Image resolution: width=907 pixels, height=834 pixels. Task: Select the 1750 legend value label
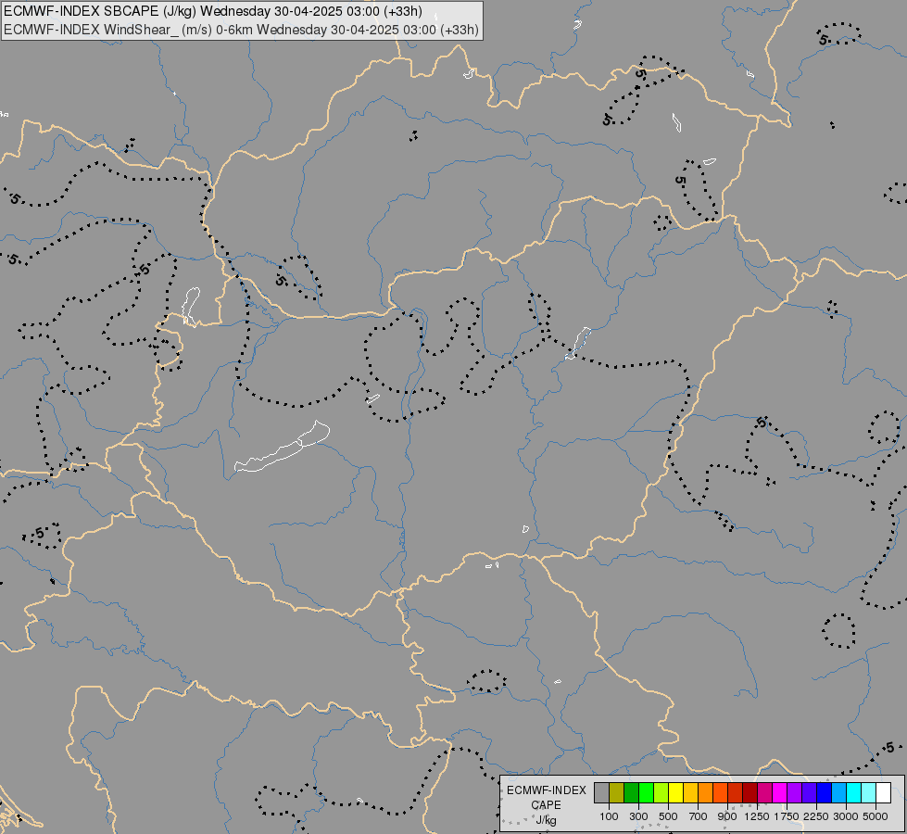[787, 816]
